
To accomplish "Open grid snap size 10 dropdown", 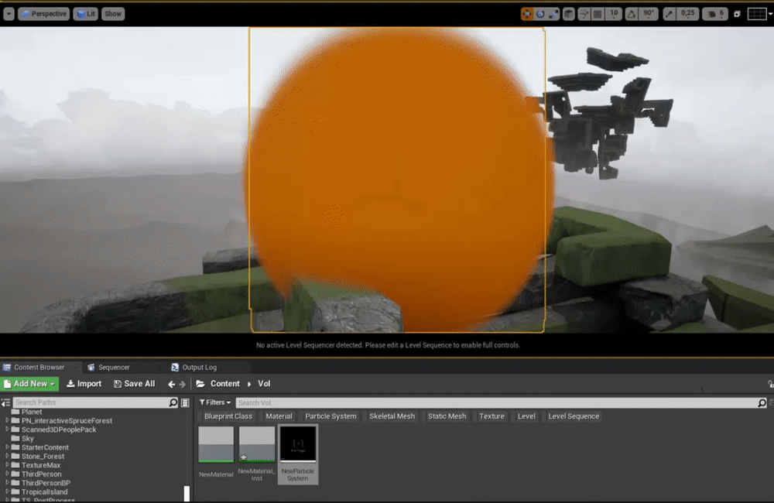I will tap(614, 14).
